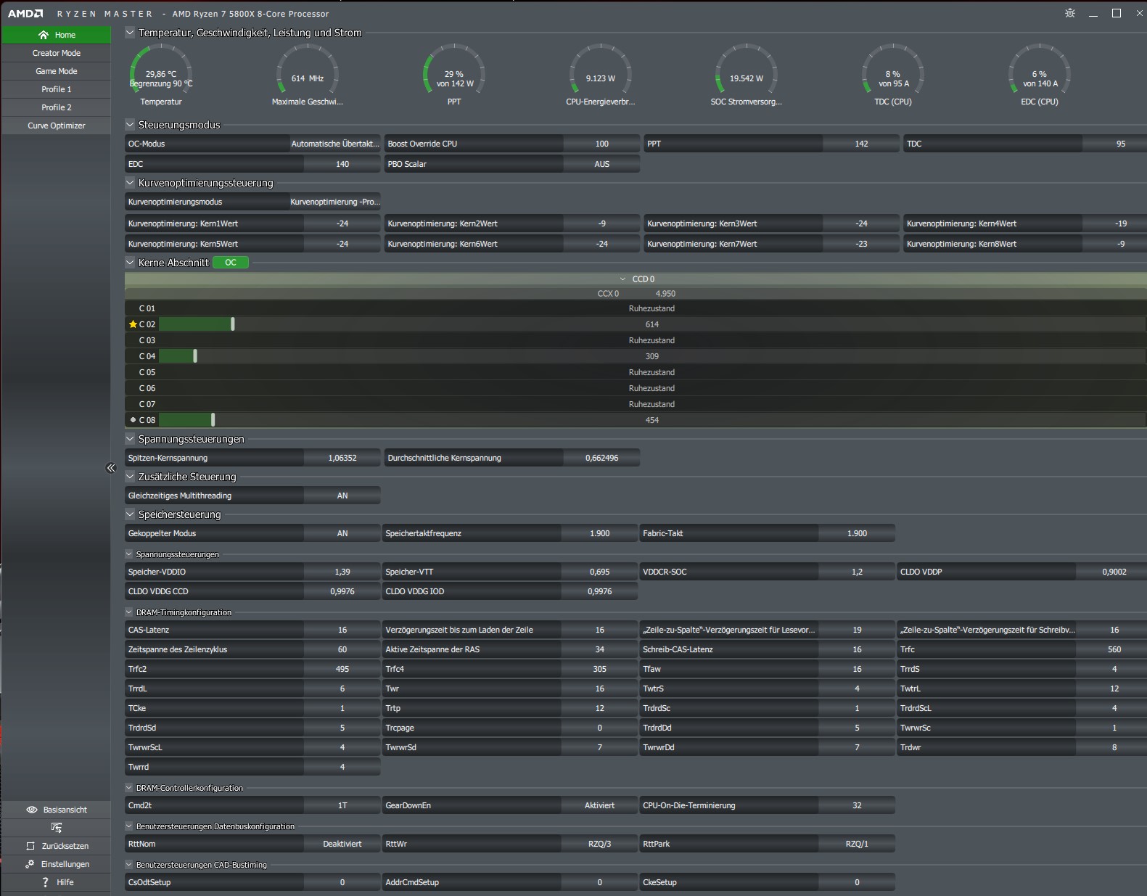Collapse the Benutzersteuerungen Datenbuskonfiguration subsection
Image resolution: width=1147 pixels, height=896 pixels.
pyautogui.click(x=129, y=826)
